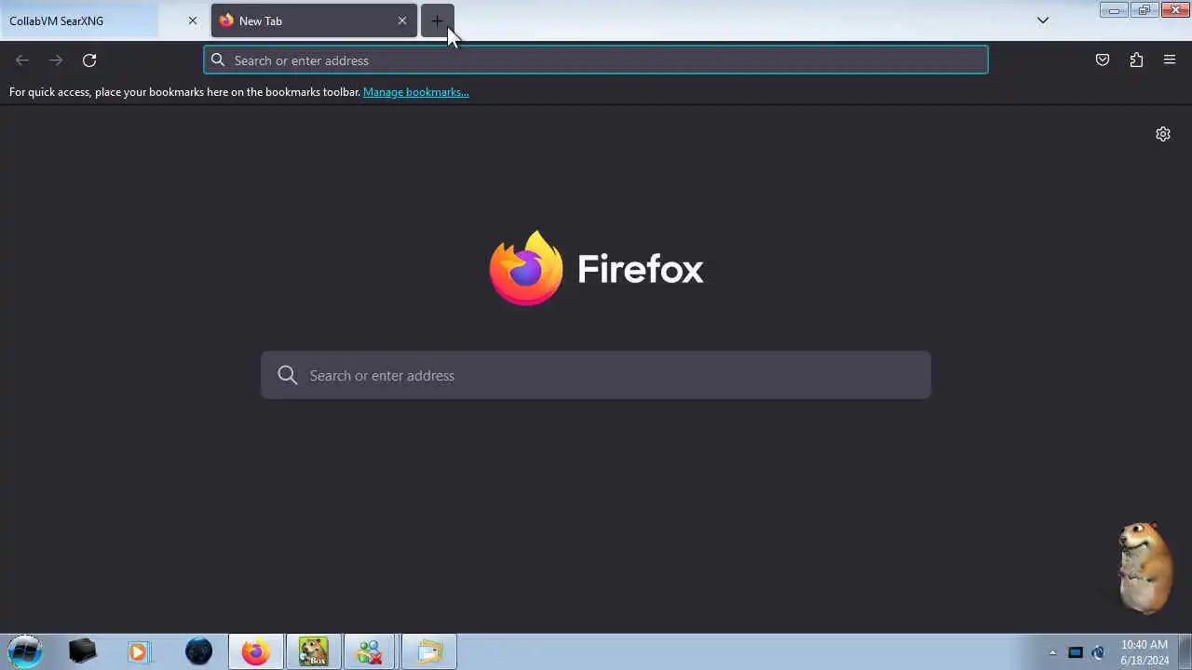Restore down the Firefox window
Viewport: 1192px width, 670px height.
[x=1145, y=10]
